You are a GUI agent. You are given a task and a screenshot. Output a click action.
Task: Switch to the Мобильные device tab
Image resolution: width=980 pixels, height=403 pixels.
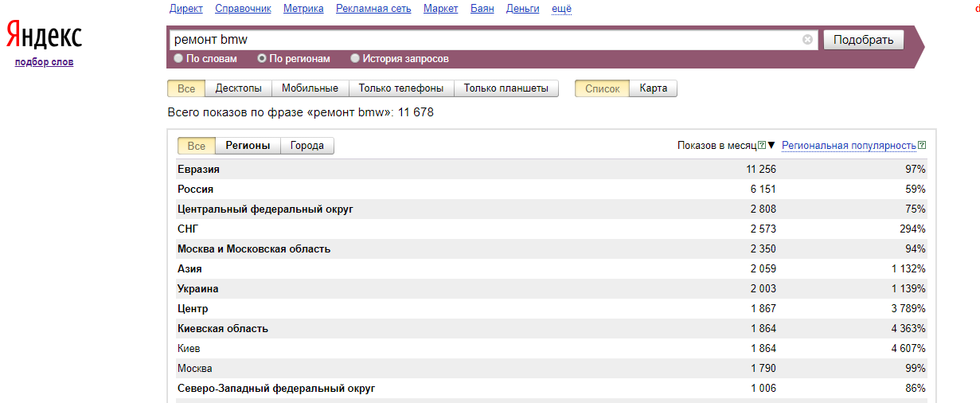click(310, 88)
